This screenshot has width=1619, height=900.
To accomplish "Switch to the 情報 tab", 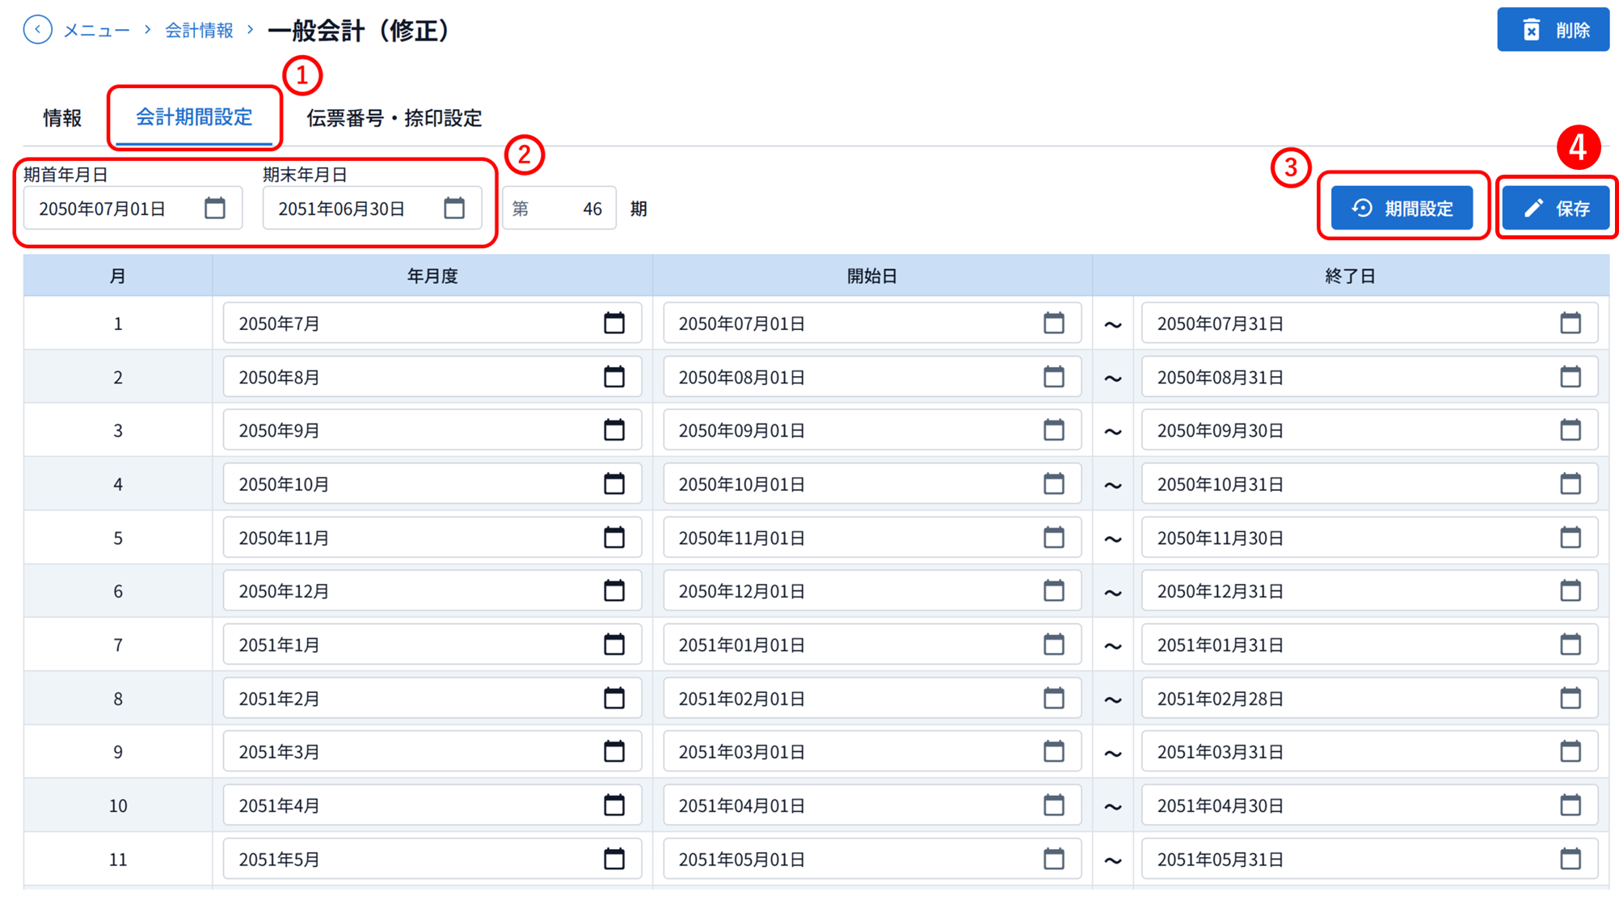I will pos(62,118).
